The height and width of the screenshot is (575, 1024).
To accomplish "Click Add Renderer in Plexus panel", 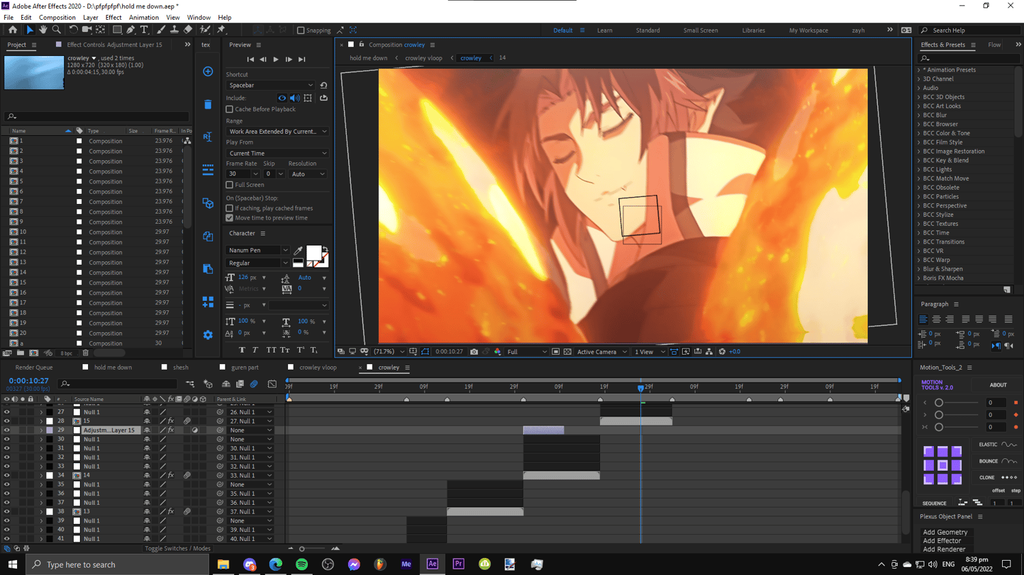I will (944, 549).
